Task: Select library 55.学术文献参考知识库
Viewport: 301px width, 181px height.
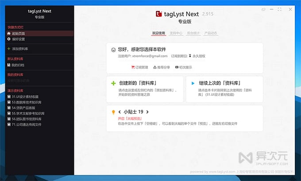Action: point(26,113)
